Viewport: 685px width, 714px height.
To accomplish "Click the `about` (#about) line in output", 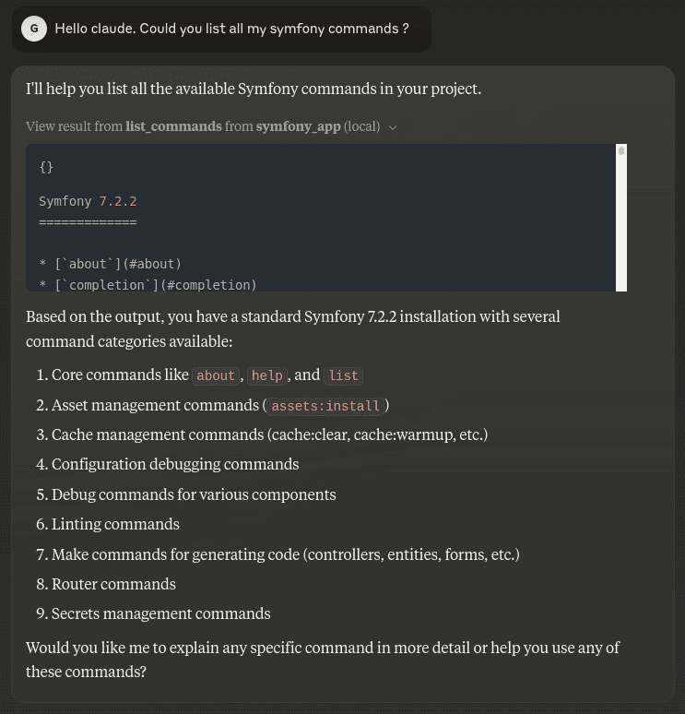I will [x=110, y=264].
